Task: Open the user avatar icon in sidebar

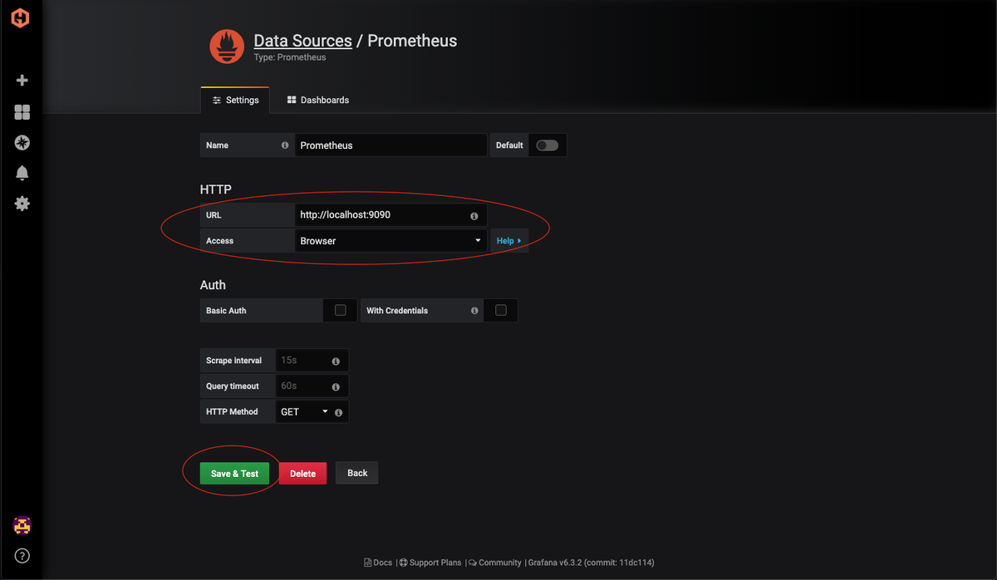Action: (22, 525)
